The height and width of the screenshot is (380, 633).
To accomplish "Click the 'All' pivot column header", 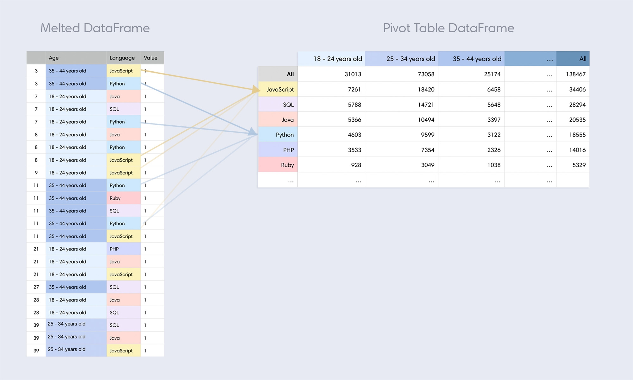I will point(573,59).
